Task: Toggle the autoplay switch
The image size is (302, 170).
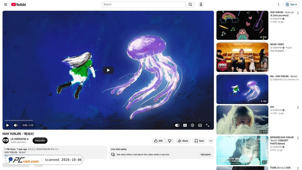Action: click(177, 125)
